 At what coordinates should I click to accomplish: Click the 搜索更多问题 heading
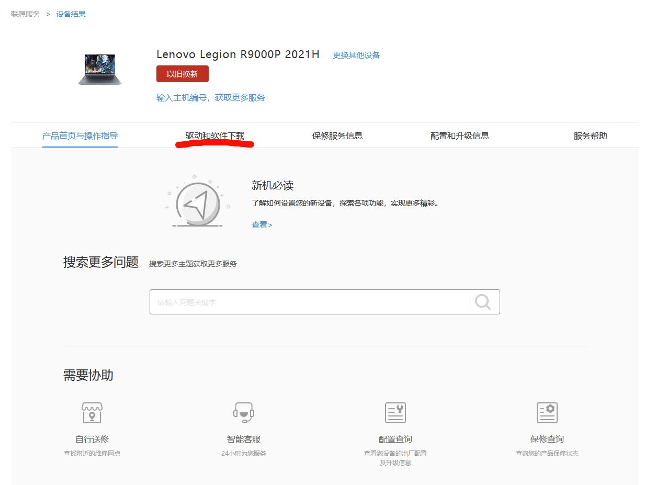click(101, 262)
